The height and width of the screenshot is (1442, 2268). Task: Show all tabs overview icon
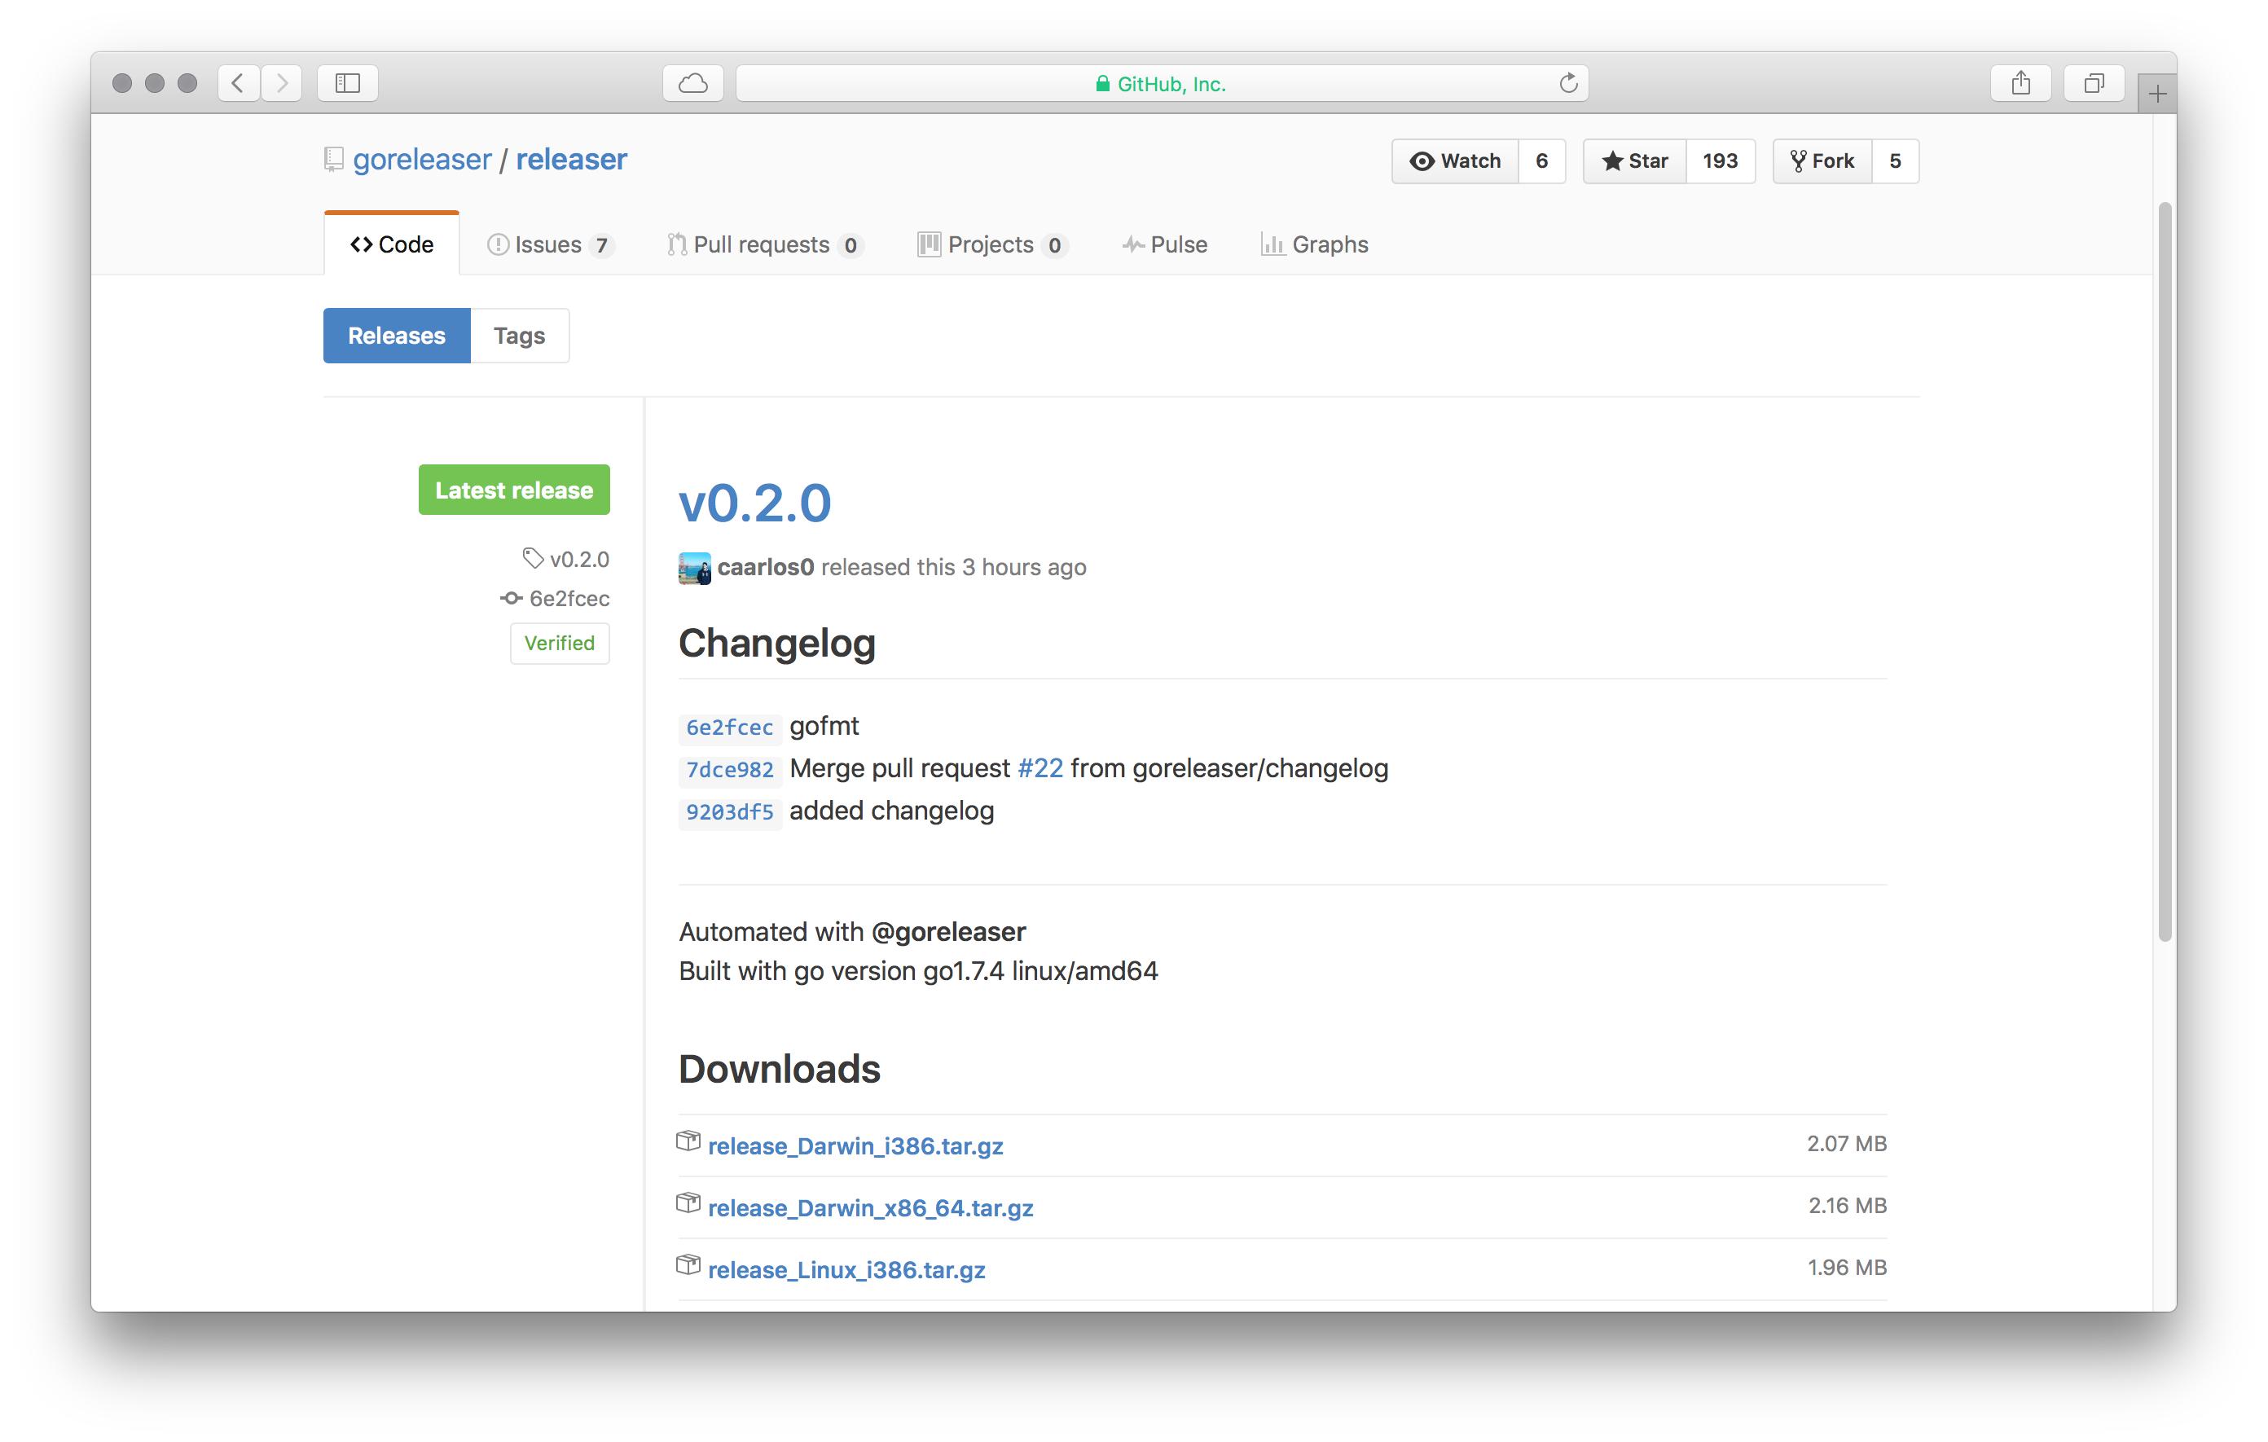pos(2094,83)
